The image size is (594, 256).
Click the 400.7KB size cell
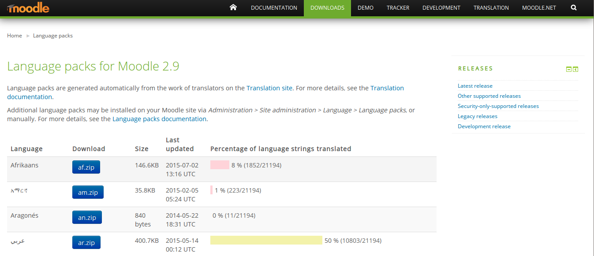147,241
